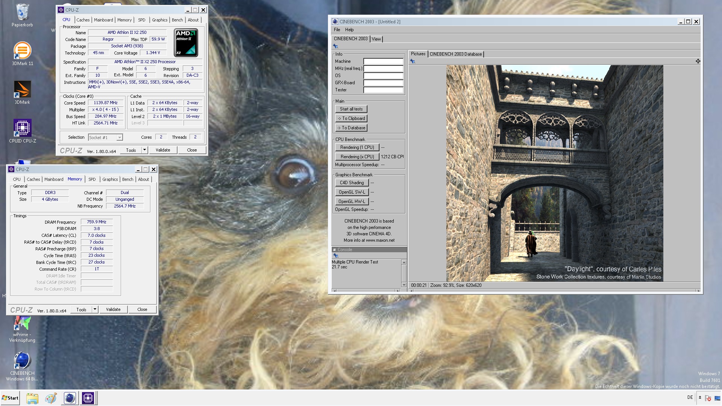This screenshot has height=406, width=722.
Task: Switch to SPD tab in bottom CPU-Z window
Action: [x=92, y=179]
